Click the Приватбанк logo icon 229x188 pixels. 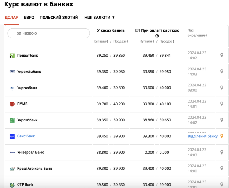(x=12, y=56)
